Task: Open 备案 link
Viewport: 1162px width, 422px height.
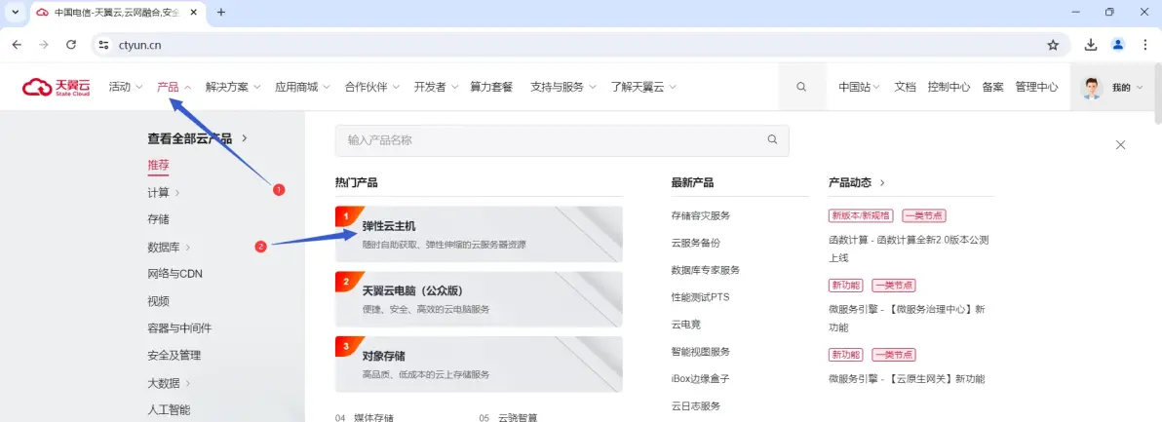Action: [993, 87]
